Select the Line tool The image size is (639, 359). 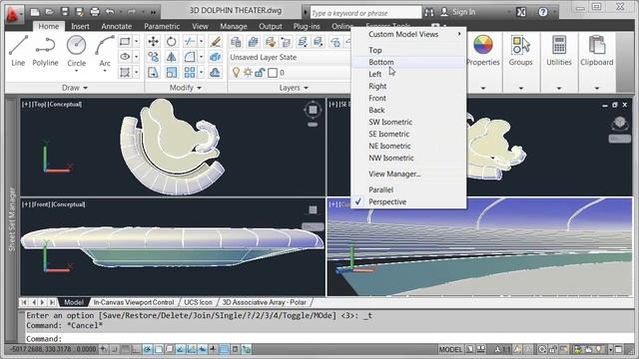[18, 51]
